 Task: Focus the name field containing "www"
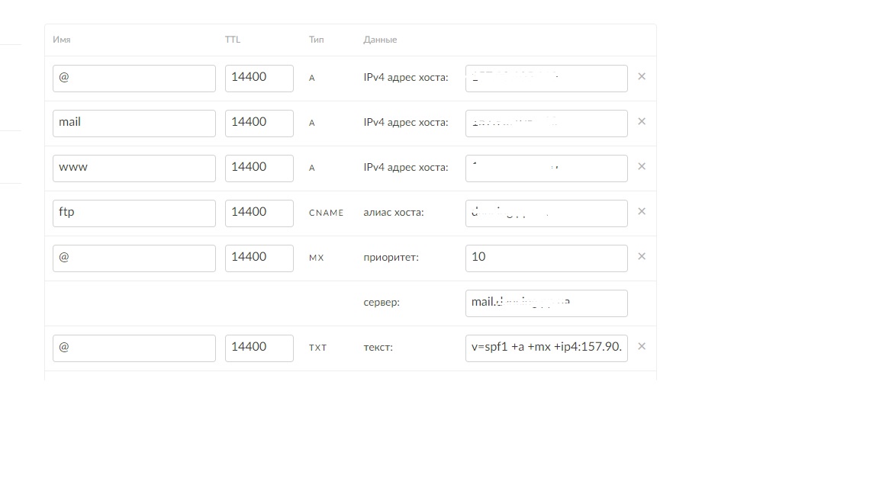[x=134, y=168]
